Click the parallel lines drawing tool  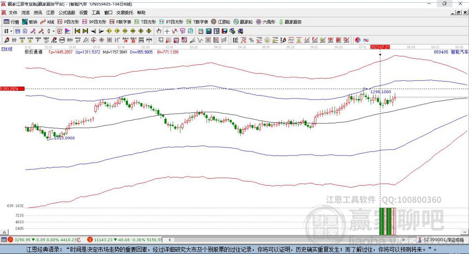pyautogui.click(x=224, y=40)
